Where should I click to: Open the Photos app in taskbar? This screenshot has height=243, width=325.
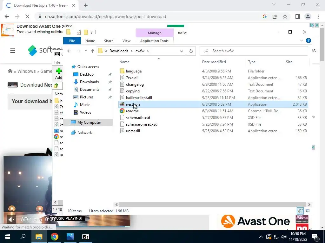[70, 237]
